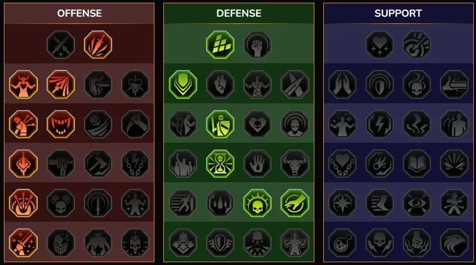This screenshot has height=265, width=476.
Task: Select the crossed swords mastery in Offense
Action: (61, 44)
